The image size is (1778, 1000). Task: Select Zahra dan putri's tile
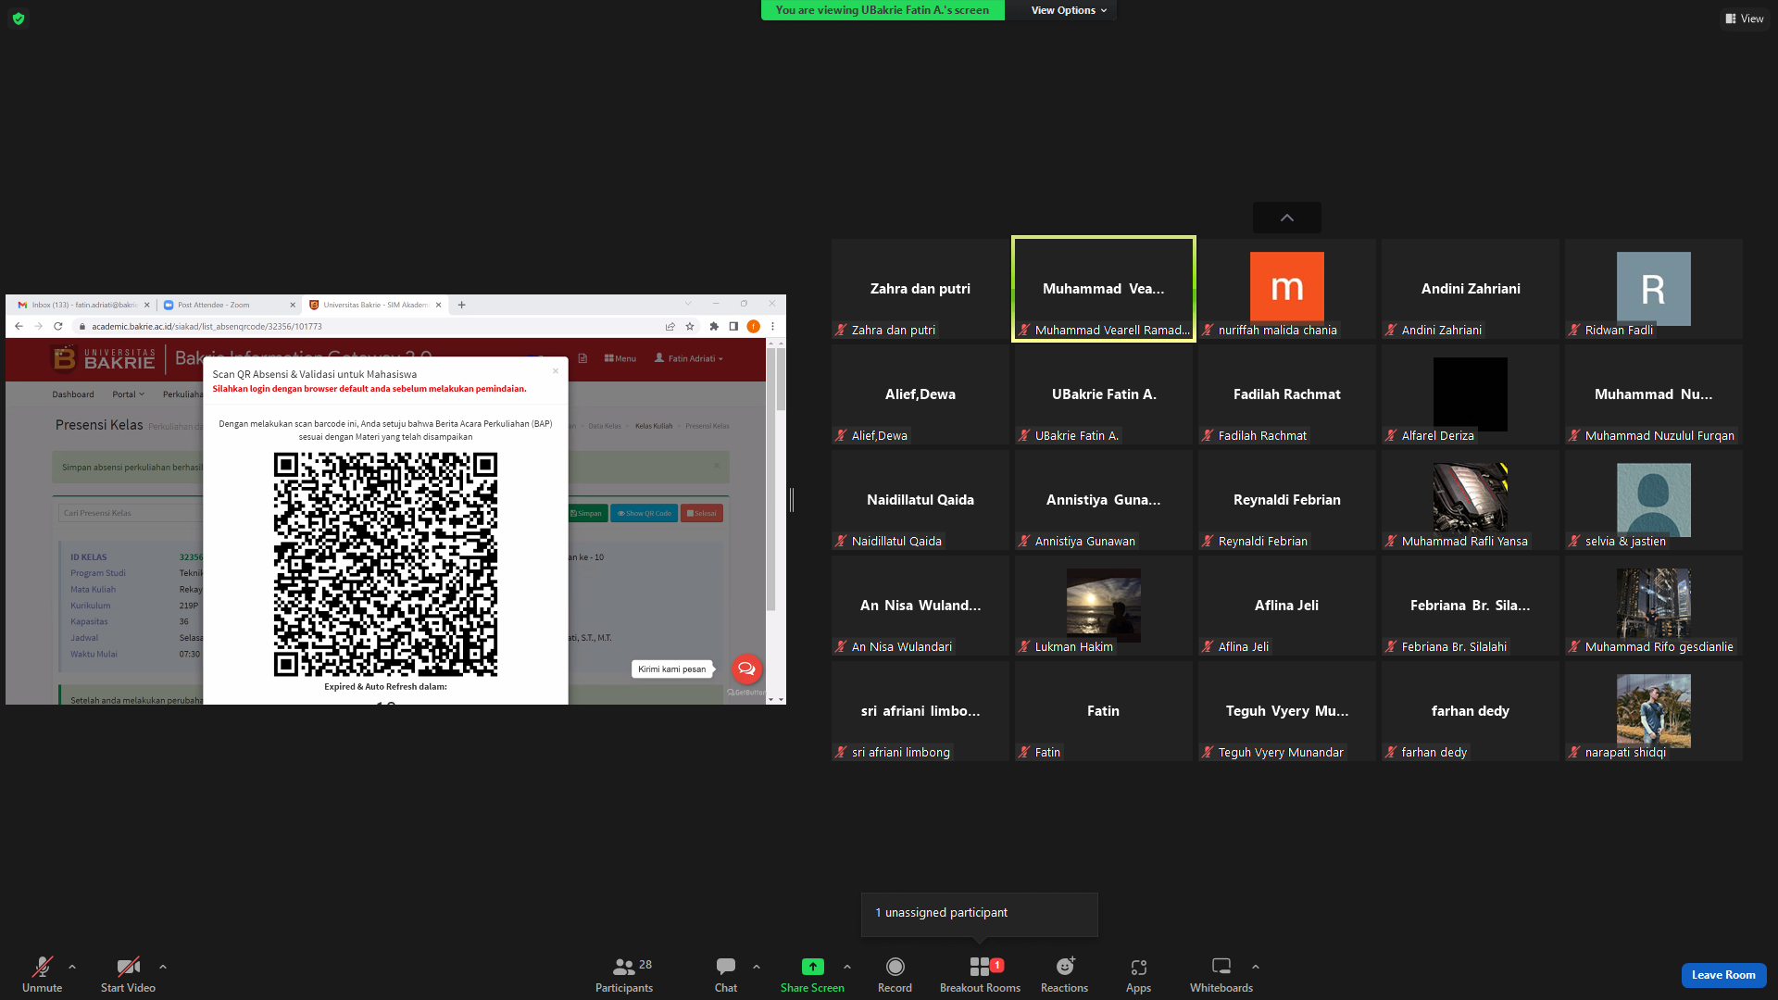[920, 289]
